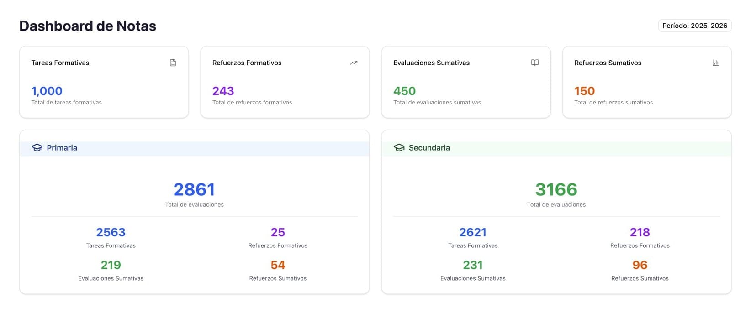
Task: Click the 218 Refuerzos Formativos value
Action: (640, 232)
